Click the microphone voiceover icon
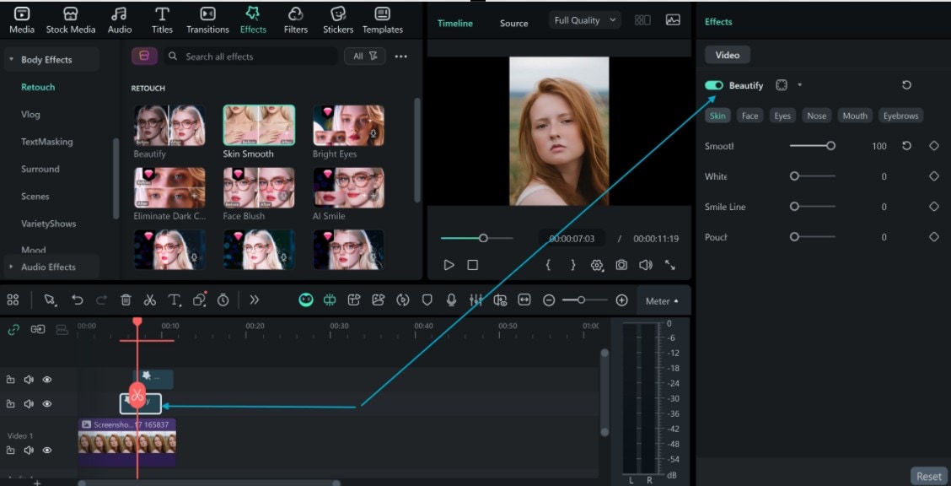Image resolution: width=951 pixels, height=486 pixels. (x=452, y=300)
